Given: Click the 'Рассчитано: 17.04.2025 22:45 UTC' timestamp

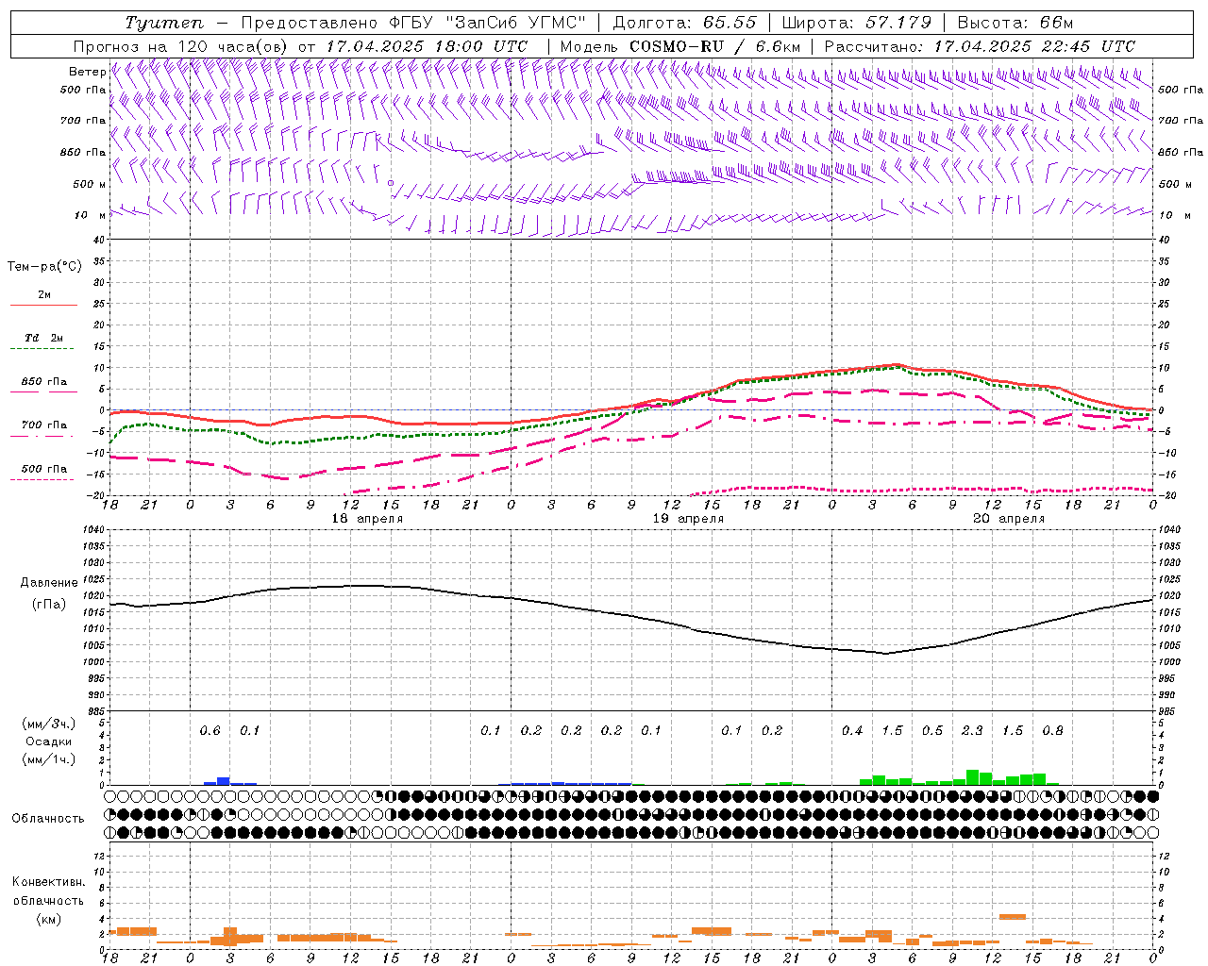Looking at the screenshot, I should coord(980,45).
